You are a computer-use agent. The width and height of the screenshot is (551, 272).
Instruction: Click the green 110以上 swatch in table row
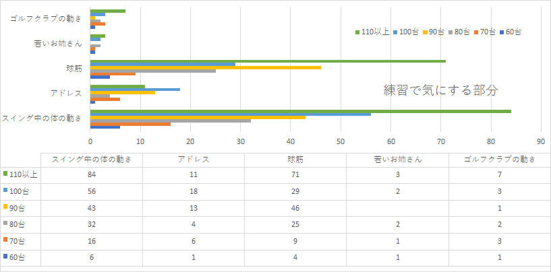(x=5, y=174)
